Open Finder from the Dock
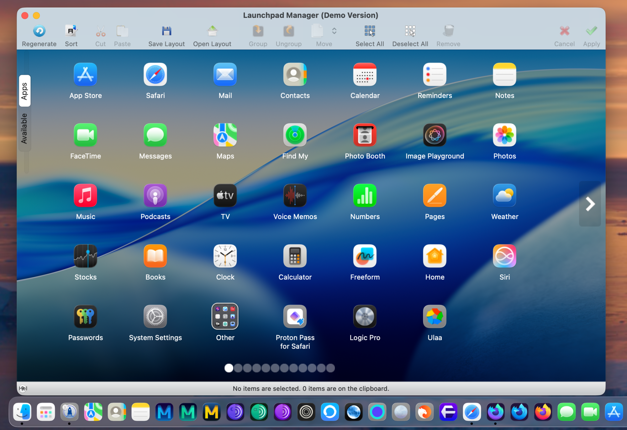Screen dimensions: 627x430 pos(22,412)
